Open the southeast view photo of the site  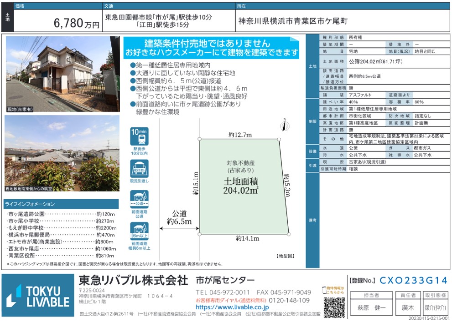(x=62, y=153)
